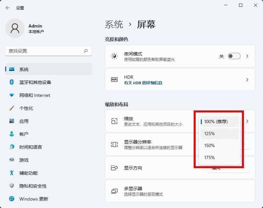Click 有关 HDR 的详细信息 link
The width and height of the screenshot is (263, 208).
click(143, 83)
